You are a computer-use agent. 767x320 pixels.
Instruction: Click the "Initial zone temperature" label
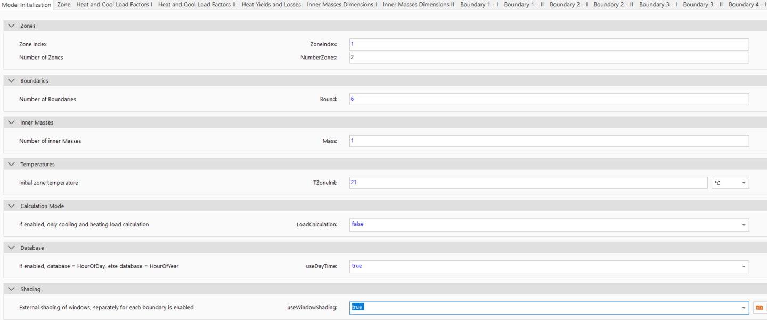(x=48, y=183)
